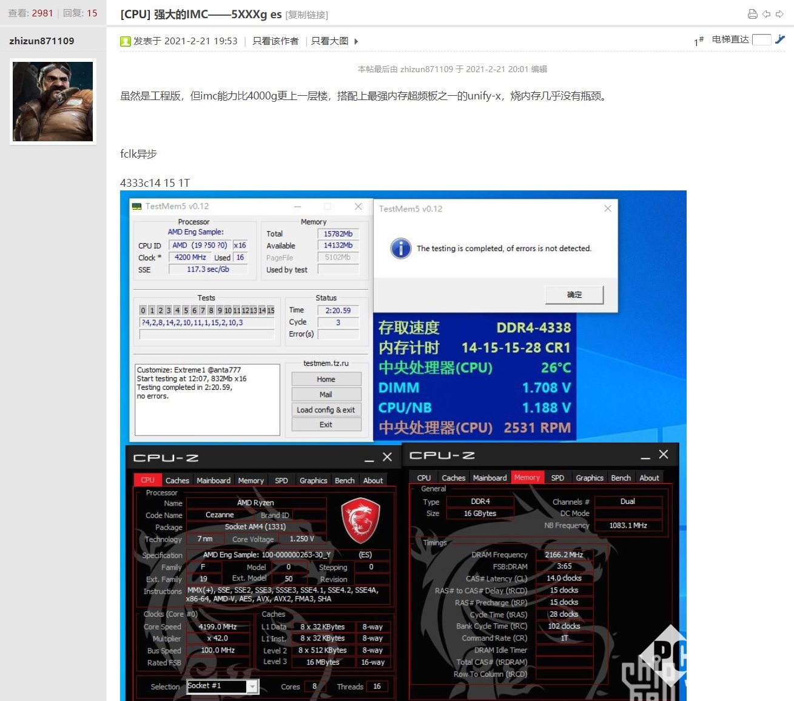Click the print thread icon
794x701 pixels.
(752, 14)
